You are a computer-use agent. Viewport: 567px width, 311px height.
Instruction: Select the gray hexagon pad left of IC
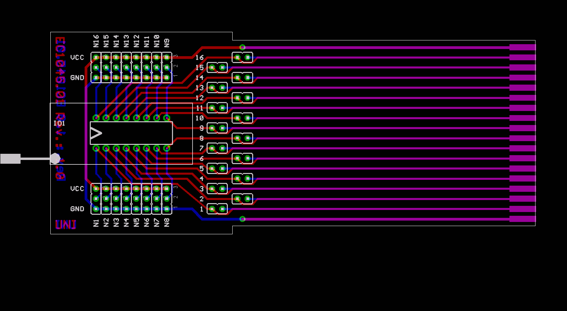55,159
